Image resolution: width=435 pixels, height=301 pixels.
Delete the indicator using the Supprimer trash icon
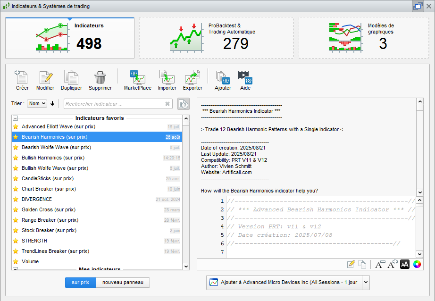[100, 78]
